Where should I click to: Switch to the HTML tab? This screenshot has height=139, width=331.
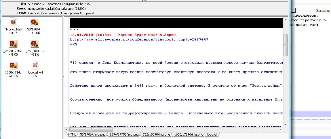[x=72, y=134]
